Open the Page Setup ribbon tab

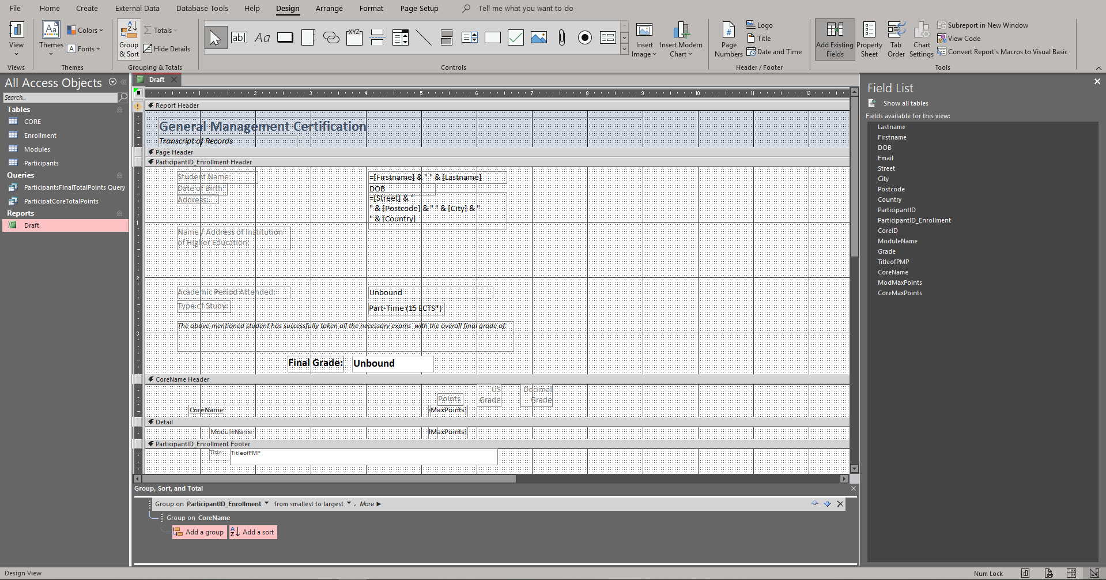(420, 8)
